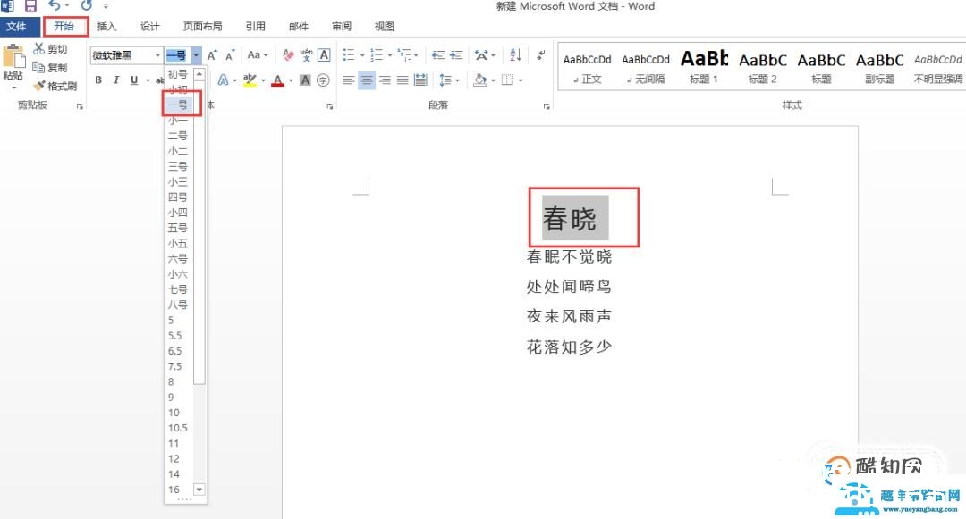Apply highlight color to selected text
The width and height of the screenshot is (966, 519).
pyautogui.click(x=250, y=80)
